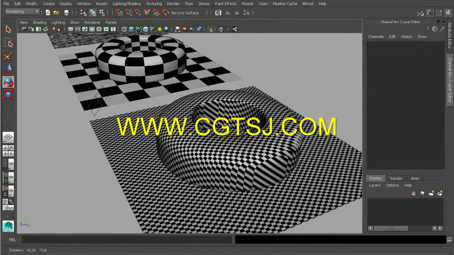Move selected layer up icon
The image size is (454, 255).
coord(413,193)
